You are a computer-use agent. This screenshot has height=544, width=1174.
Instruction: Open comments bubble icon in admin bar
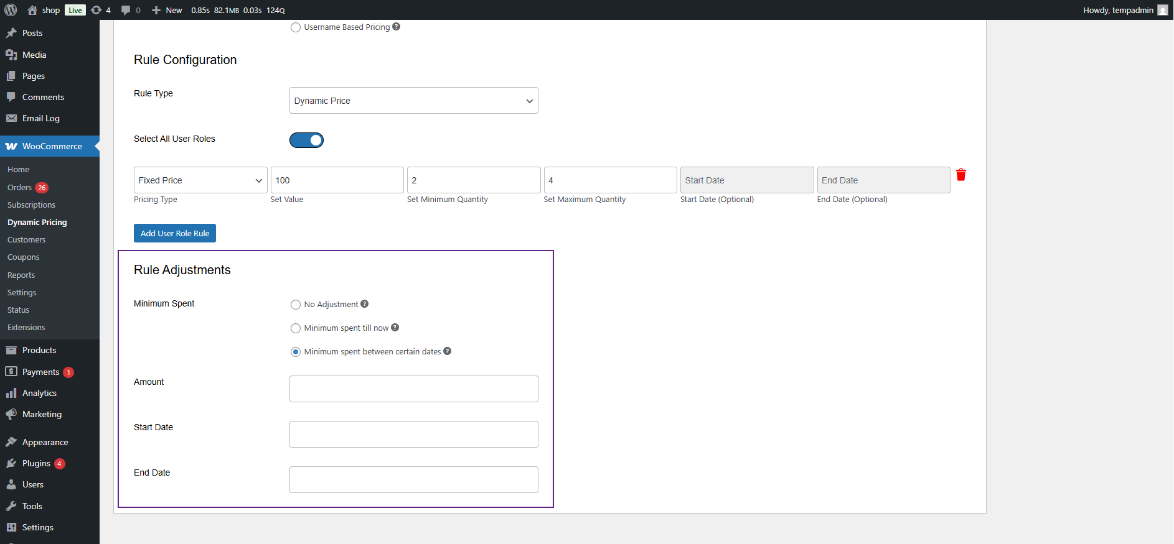pyautogui.click(x=126, y=10)
